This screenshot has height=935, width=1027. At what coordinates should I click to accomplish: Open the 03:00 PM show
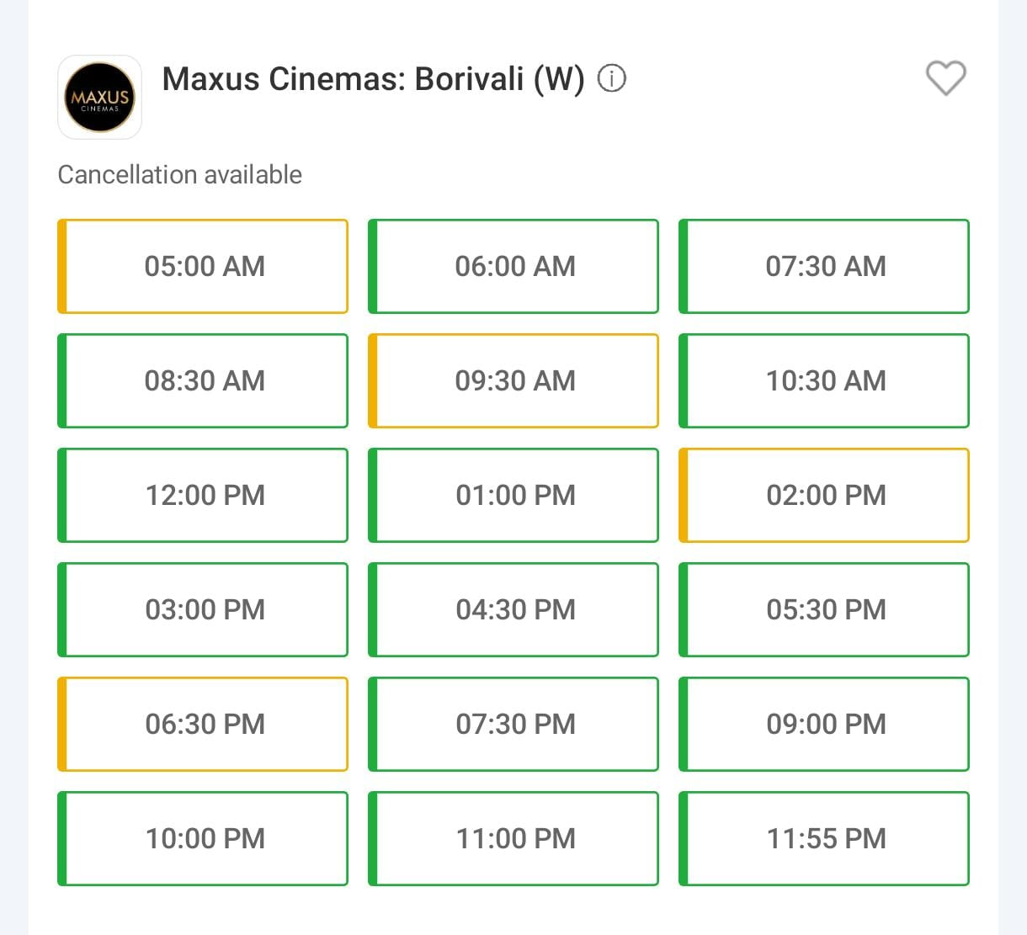tap(204, 610)
